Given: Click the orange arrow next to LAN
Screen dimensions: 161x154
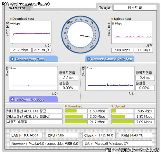Looking at the screenshot, I should click(x=20, y=135).
